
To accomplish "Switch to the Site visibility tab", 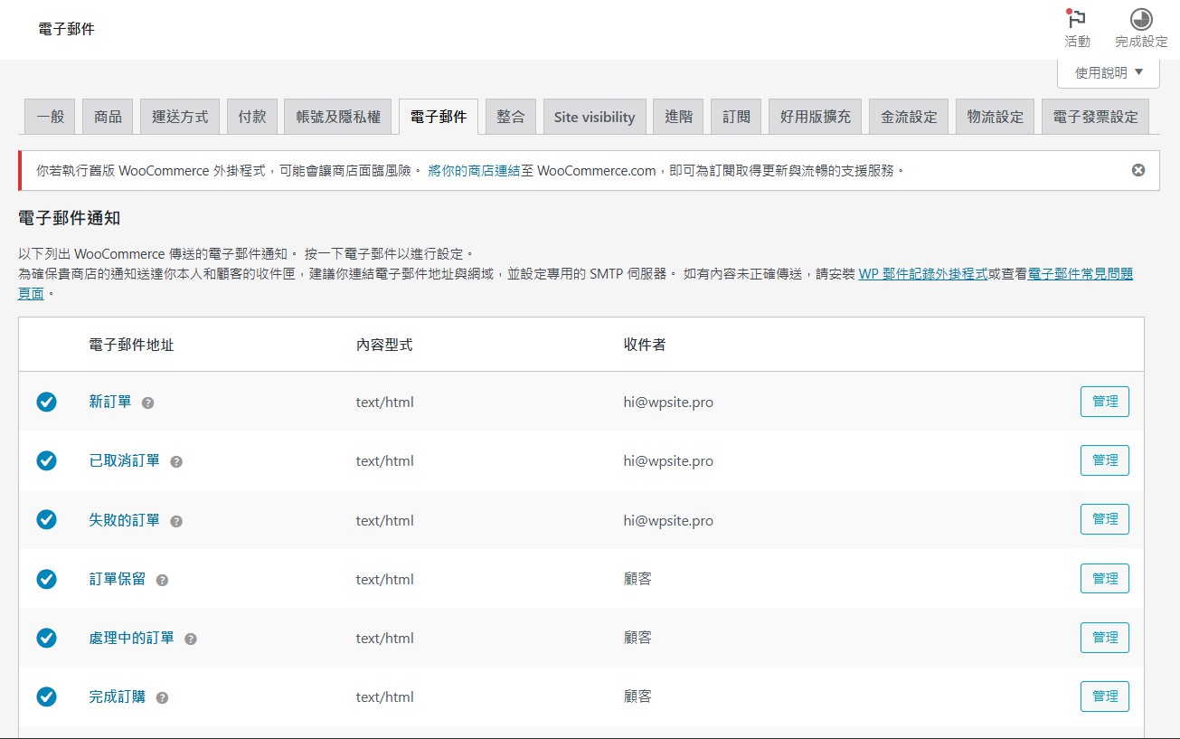I will (x=594, y=115).
